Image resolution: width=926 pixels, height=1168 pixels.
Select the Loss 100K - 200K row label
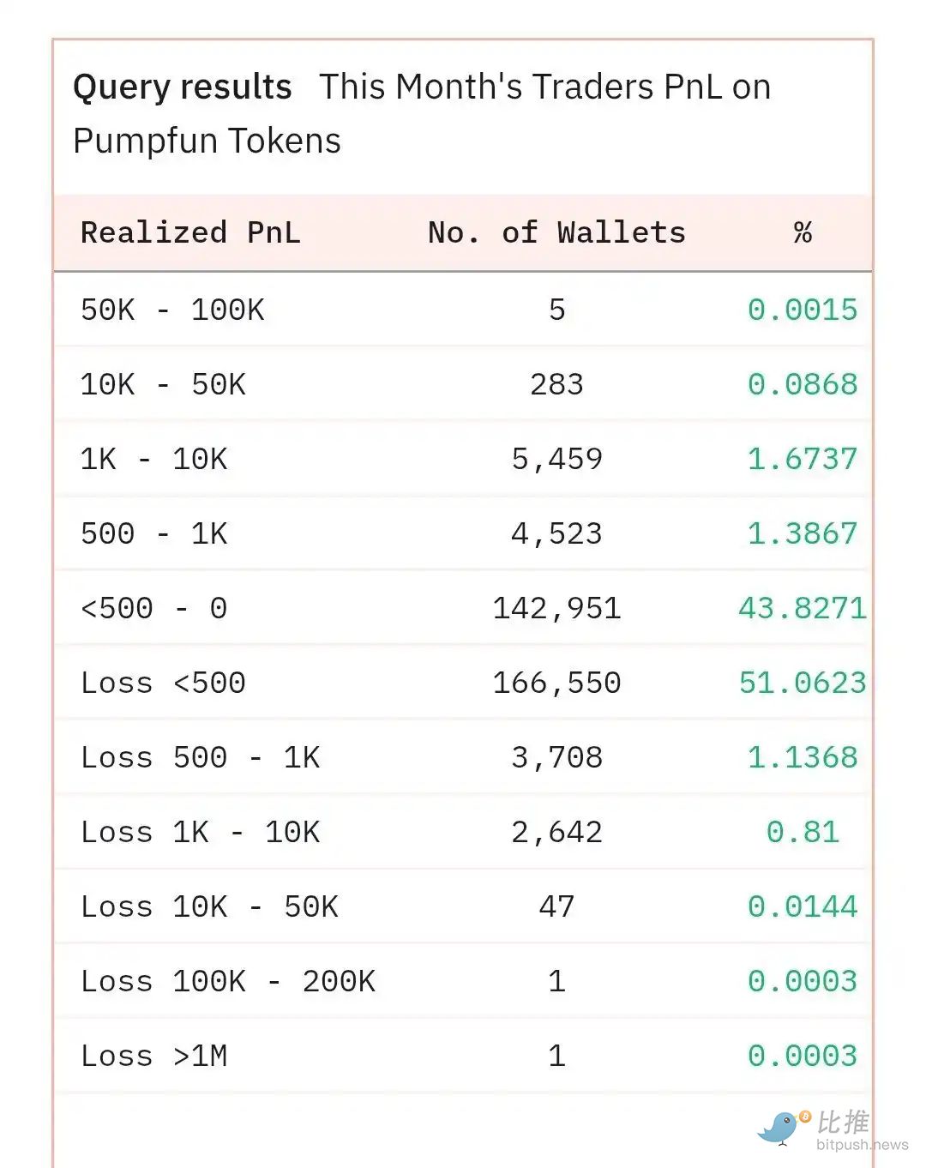click(227, 981)
